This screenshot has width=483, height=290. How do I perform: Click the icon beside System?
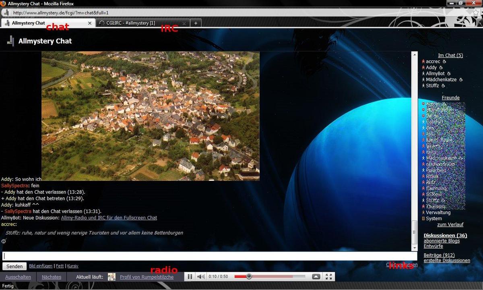pyautogui.click(x=423, y=219)
